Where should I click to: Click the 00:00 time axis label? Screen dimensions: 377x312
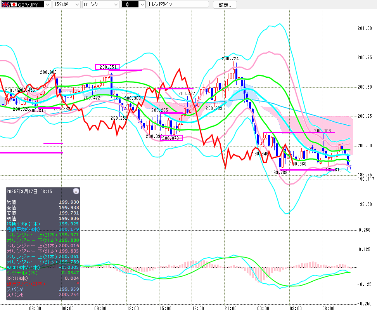[263, 308]
